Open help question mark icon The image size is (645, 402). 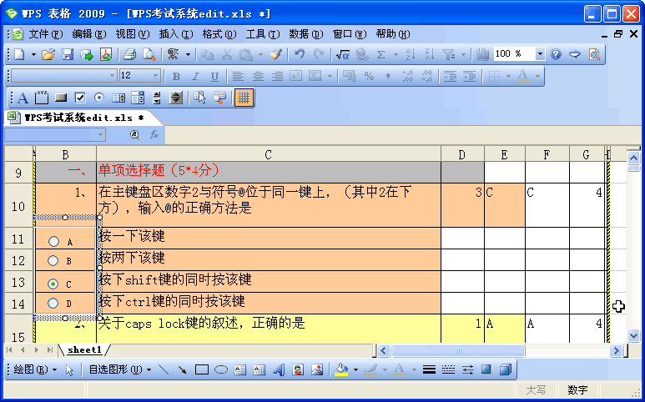point(556,54)
